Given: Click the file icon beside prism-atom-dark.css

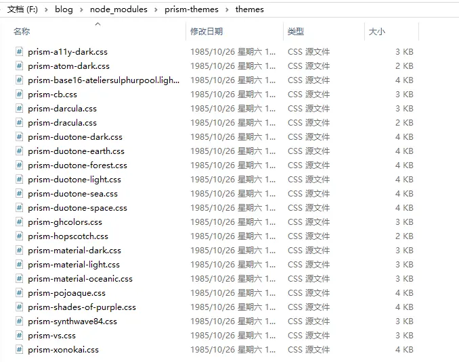Looking at the screenshot, I should [x=19, y=66].
